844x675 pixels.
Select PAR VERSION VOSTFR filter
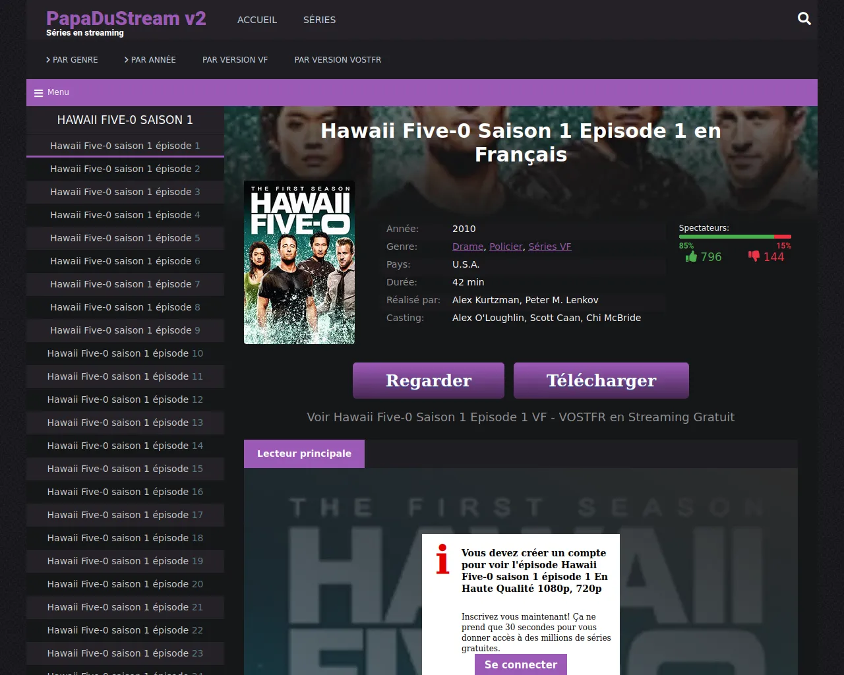click(x=338, y=60)
